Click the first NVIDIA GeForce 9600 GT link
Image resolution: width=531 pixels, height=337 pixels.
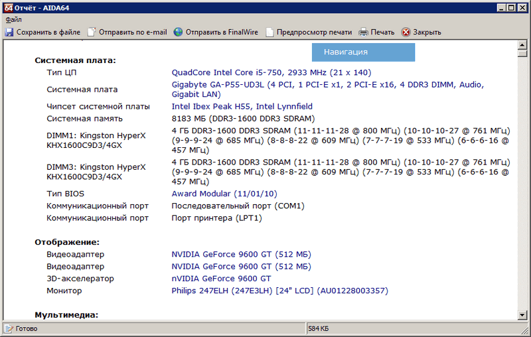(241, 254)
